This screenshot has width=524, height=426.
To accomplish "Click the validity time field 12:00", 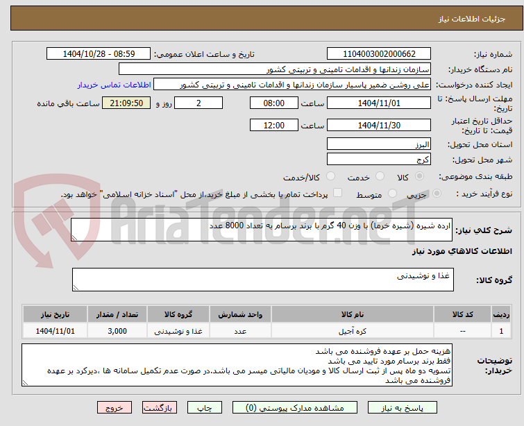I will (x=274, y=125).
